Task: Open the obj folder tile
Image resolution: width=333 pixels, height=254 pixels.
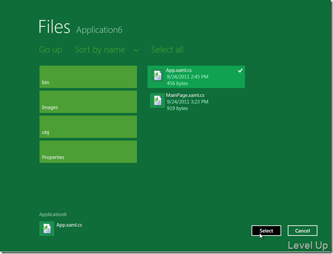Action: coord(88,126)
